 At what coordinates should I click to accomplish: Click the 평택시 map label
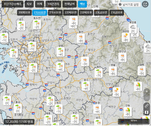point(33,85)
